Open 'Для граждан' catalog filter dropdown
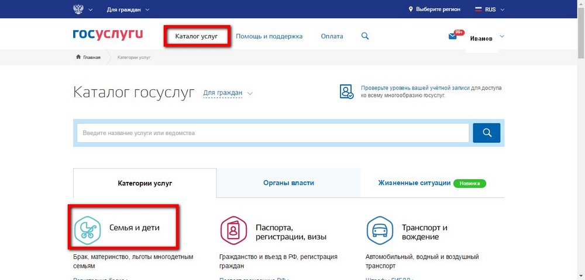 [227, 93]
